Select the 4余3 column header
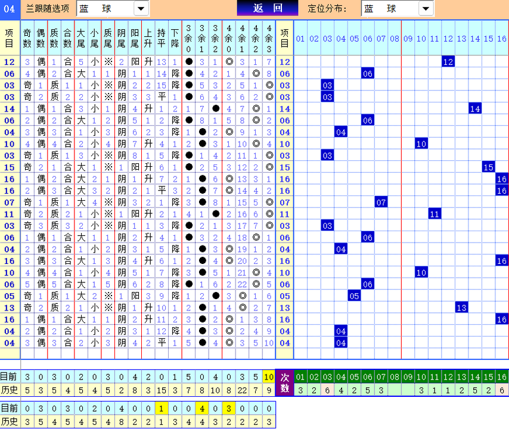 pos(269,38)
